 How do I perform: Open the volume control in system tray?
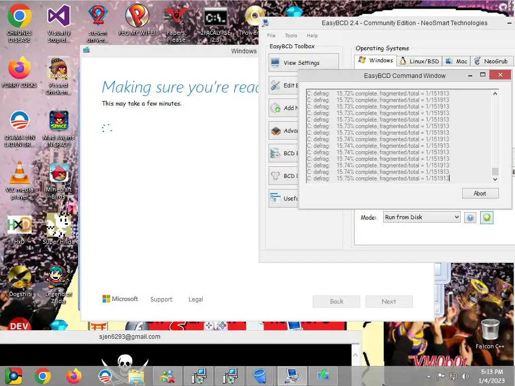pyautogui.click(x=465, y=376)
